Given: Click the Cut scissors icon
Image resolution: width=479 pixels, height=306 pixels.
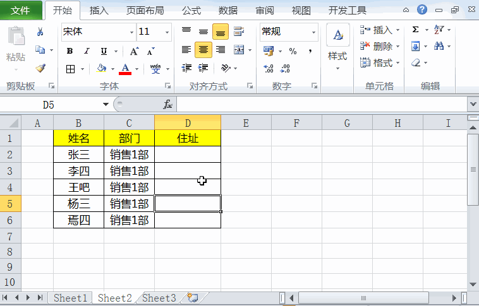Looking at the screenshot, I should pyautogui.click(x=40, y=32).
